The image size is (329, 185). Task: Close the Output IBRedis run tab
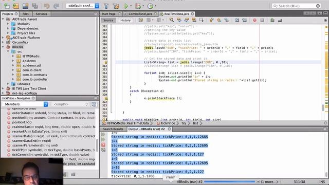point(169,129)
